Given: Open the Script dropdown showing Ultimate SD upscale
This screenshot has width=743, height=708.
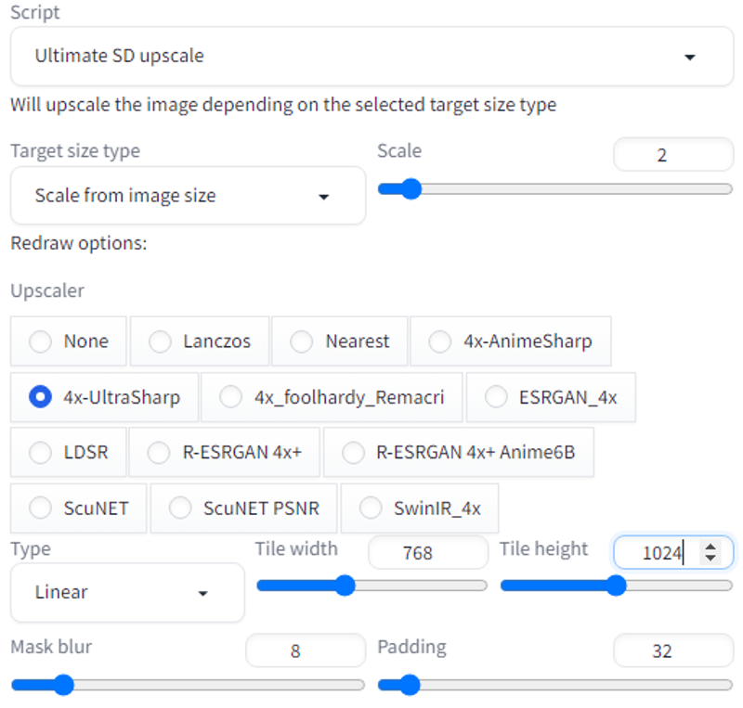Looking at the screenshot, I should (x=372, y=57).
